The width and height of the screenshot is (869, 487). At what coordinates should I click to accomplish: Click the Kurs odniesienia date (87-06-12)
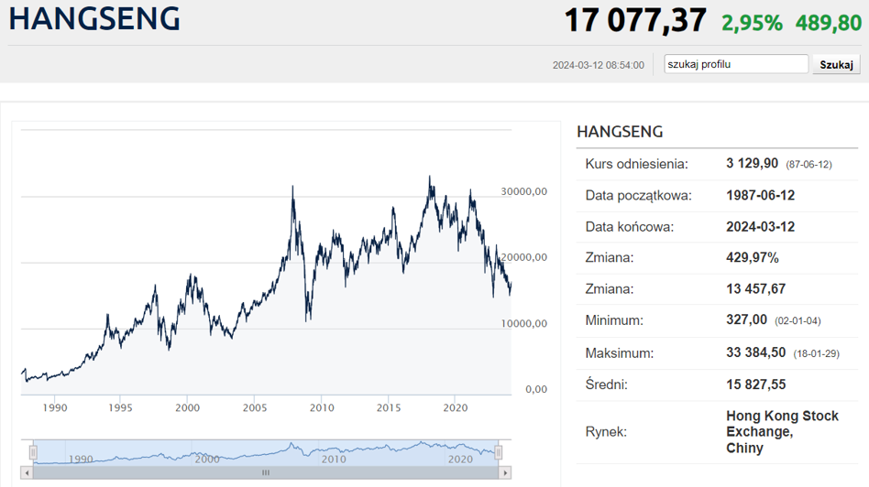808,165
